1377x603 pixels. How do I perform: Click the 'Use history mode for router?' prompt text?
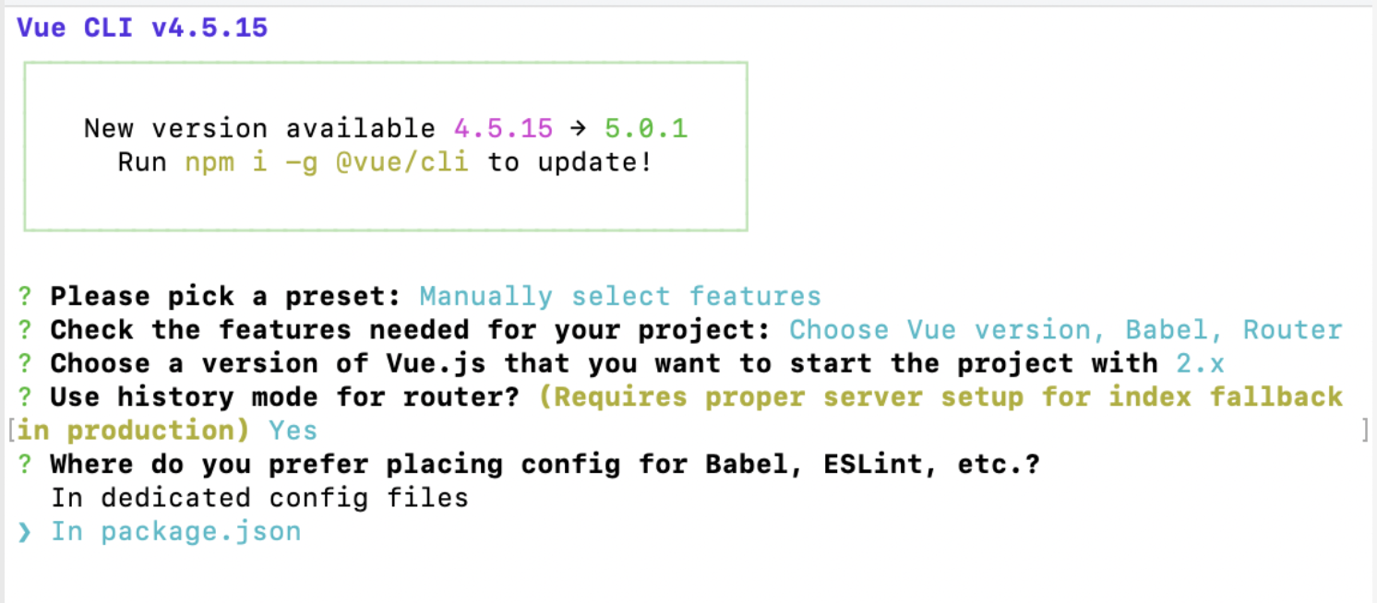286,397
